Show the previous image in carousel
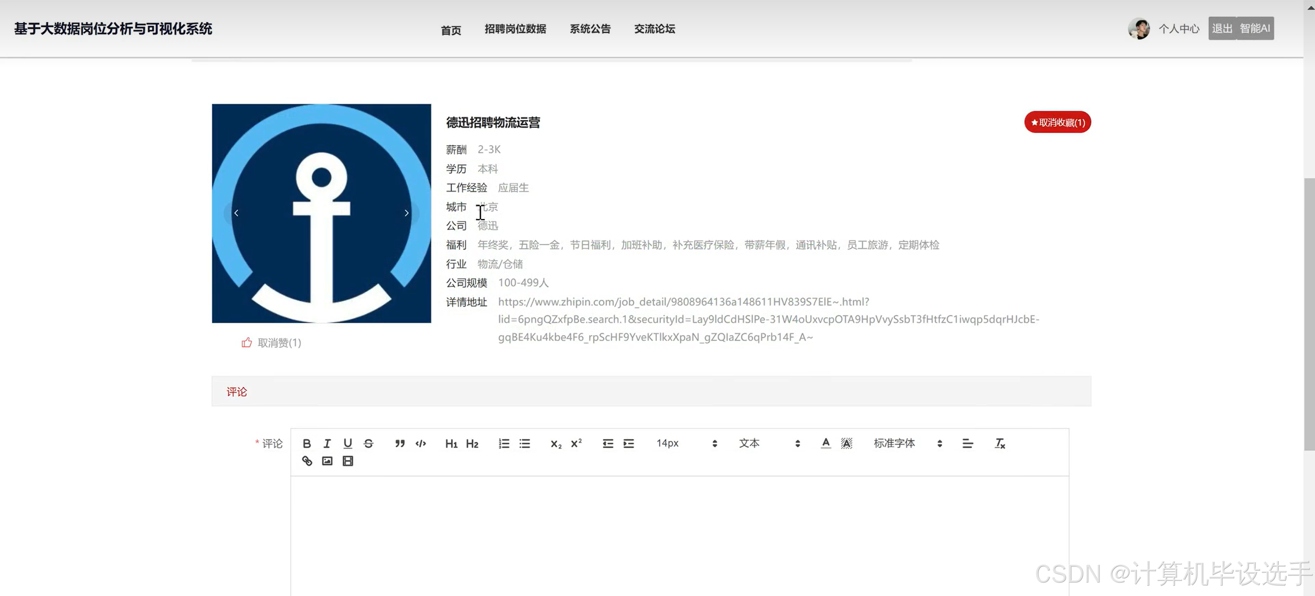1315x596 pixels. pos(236,213)
